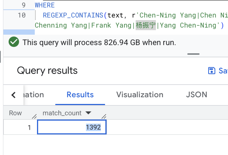Select the JSON tab

[197, 95]
